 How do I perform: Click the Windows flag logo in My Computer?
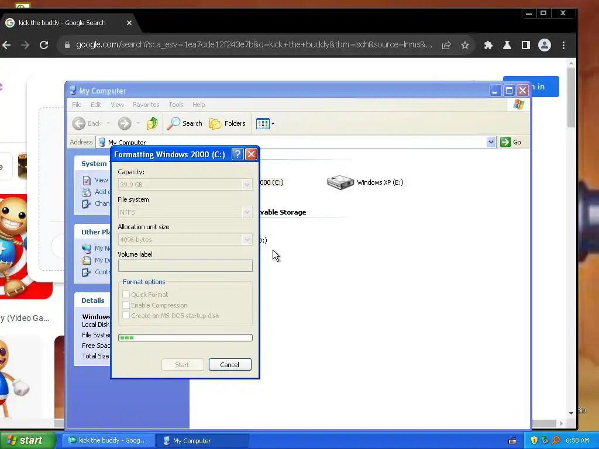click(518, 105)
